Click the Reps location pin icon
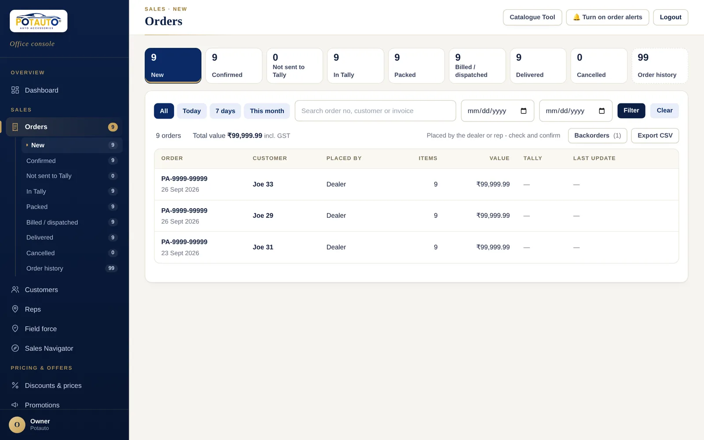Viewport: 704px width, 440px height. coord(15,309)
